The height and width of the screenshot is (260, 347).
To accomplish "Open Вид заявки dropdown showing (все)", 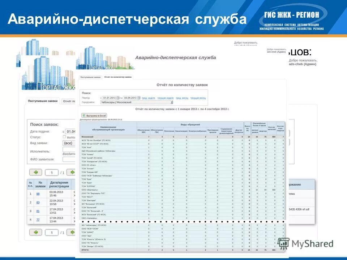I will coord(69,143).
